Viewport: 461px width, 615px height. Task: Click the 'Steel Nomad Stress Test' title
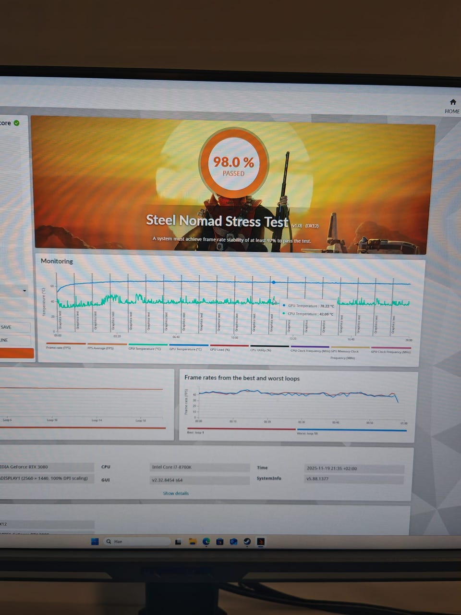point(217,221)
